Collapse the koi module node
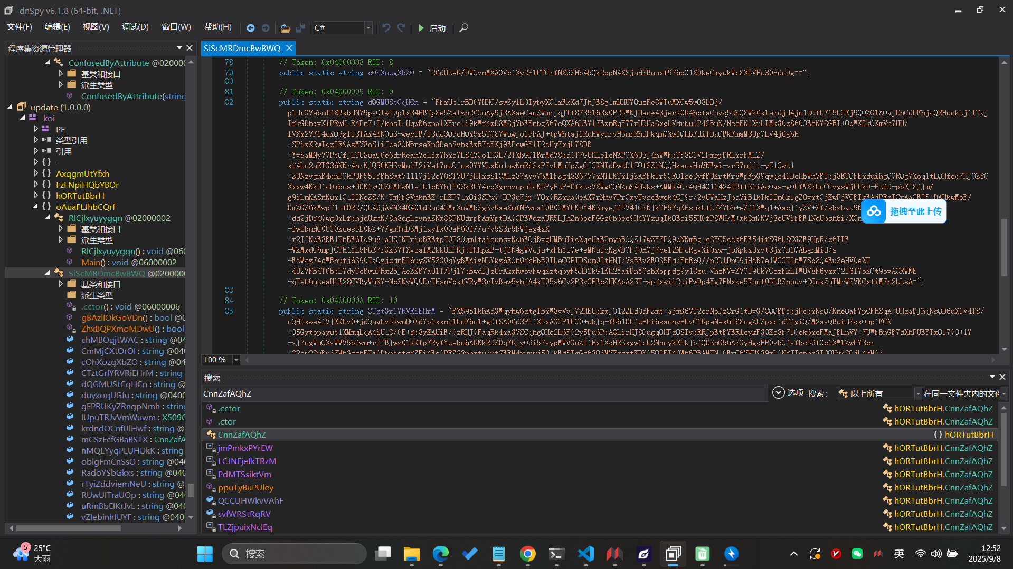This screenshot has width=1013, height=569. click(23, 118)
